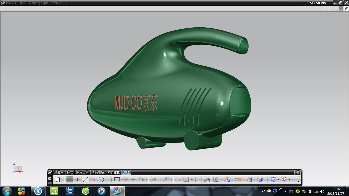Open the Windows Start menu

point(7,191)
